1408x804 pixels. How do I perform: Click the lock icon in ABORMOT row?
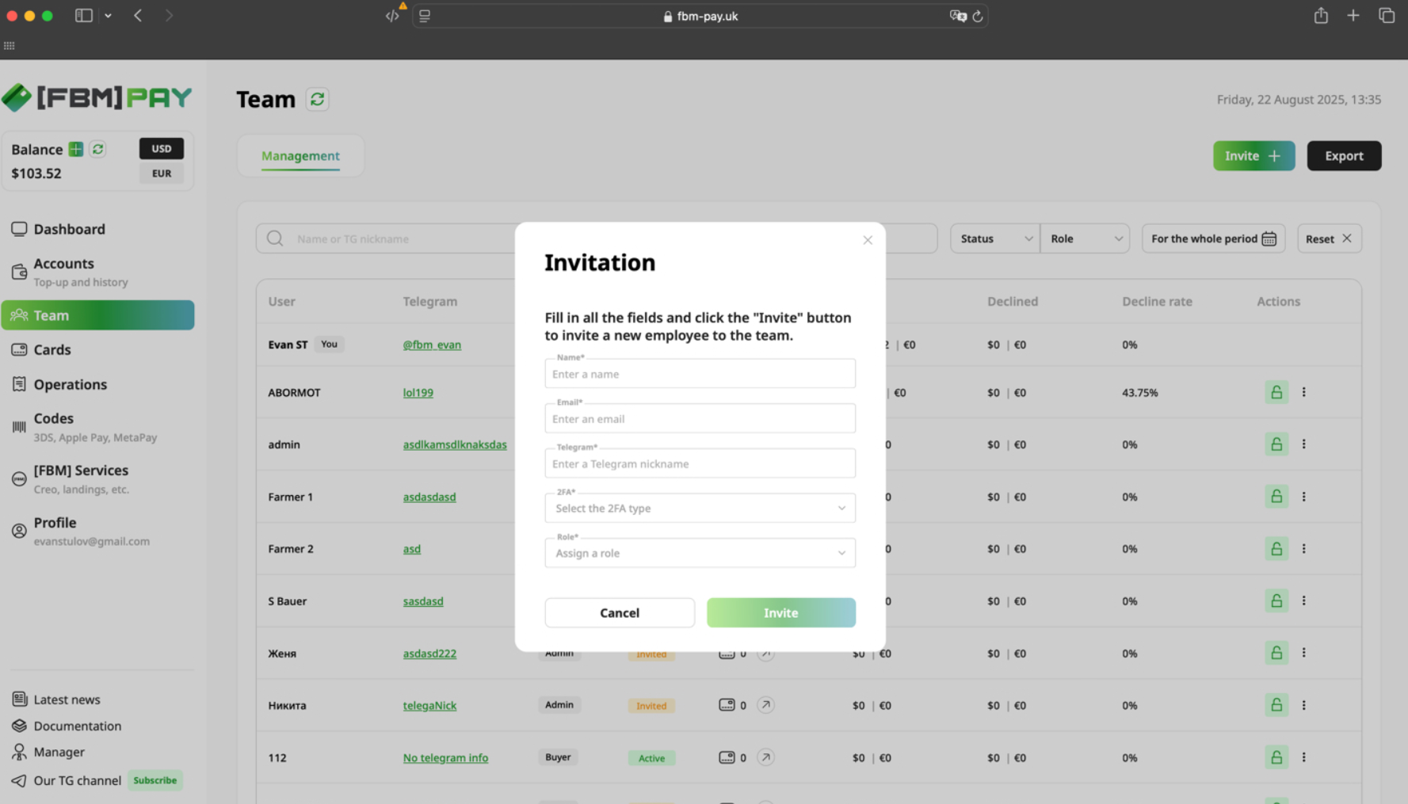1276,392
